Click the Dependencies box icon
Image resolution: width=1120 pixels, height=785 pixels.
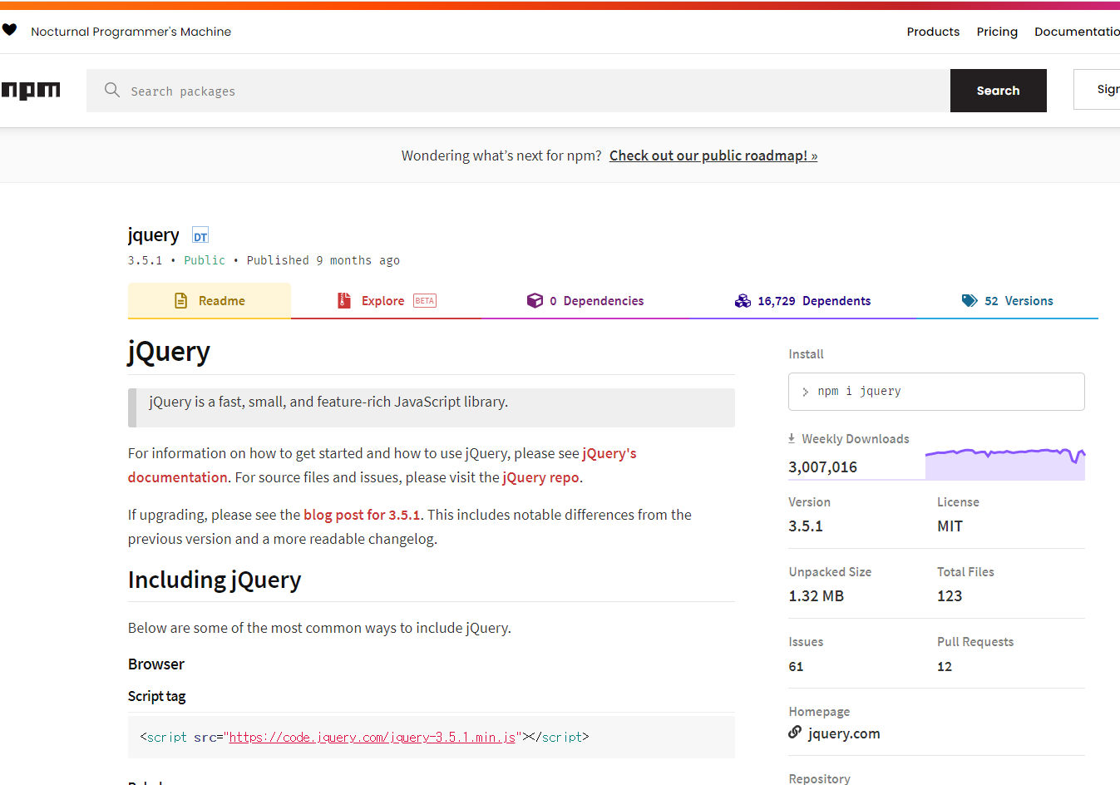click(535, 301)
